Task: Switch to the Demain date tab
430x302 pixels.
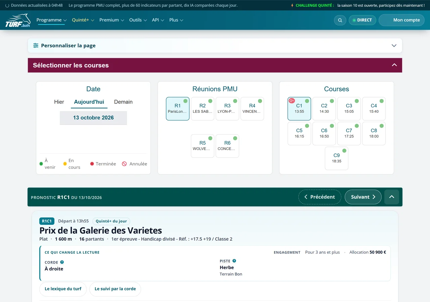Action: pos(123,102)
